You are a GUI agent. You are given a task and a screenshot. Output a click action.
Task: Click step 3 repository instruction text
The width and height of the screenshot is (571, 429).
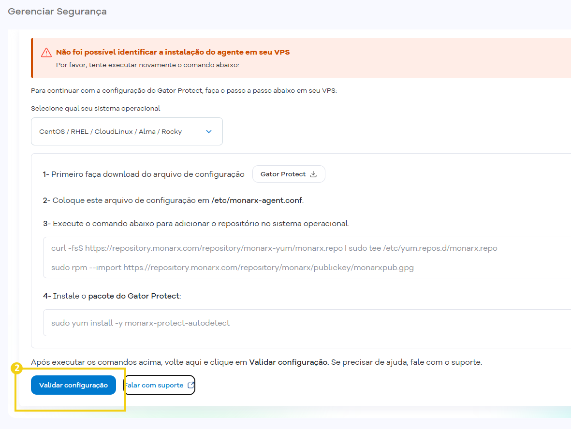point(196,223)
